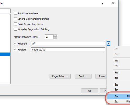This screenshot has width=130, height=105.
Task: Click the Footer text field
Action: click(68, 50)
